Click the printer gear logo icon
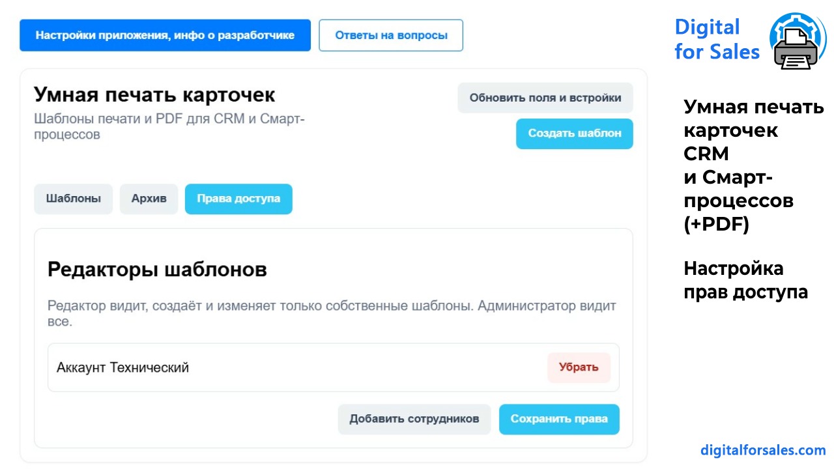This screenshot has width=834, height=469. 798,41
